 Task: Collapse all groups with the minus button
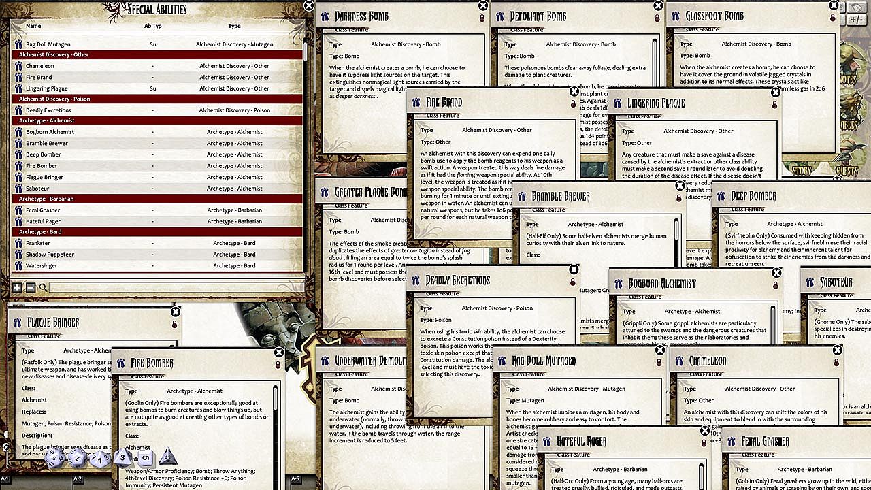(x=30, y=288)
